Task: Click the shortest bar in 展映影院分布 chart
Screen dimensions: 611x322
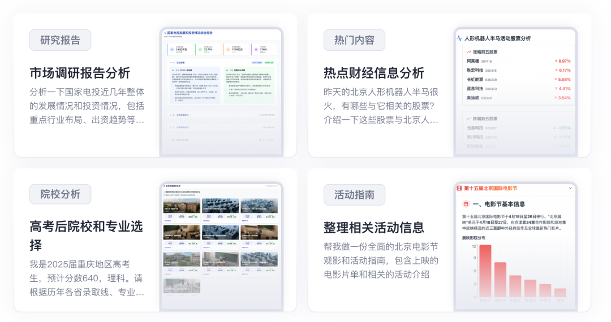Action: [560, 293]
